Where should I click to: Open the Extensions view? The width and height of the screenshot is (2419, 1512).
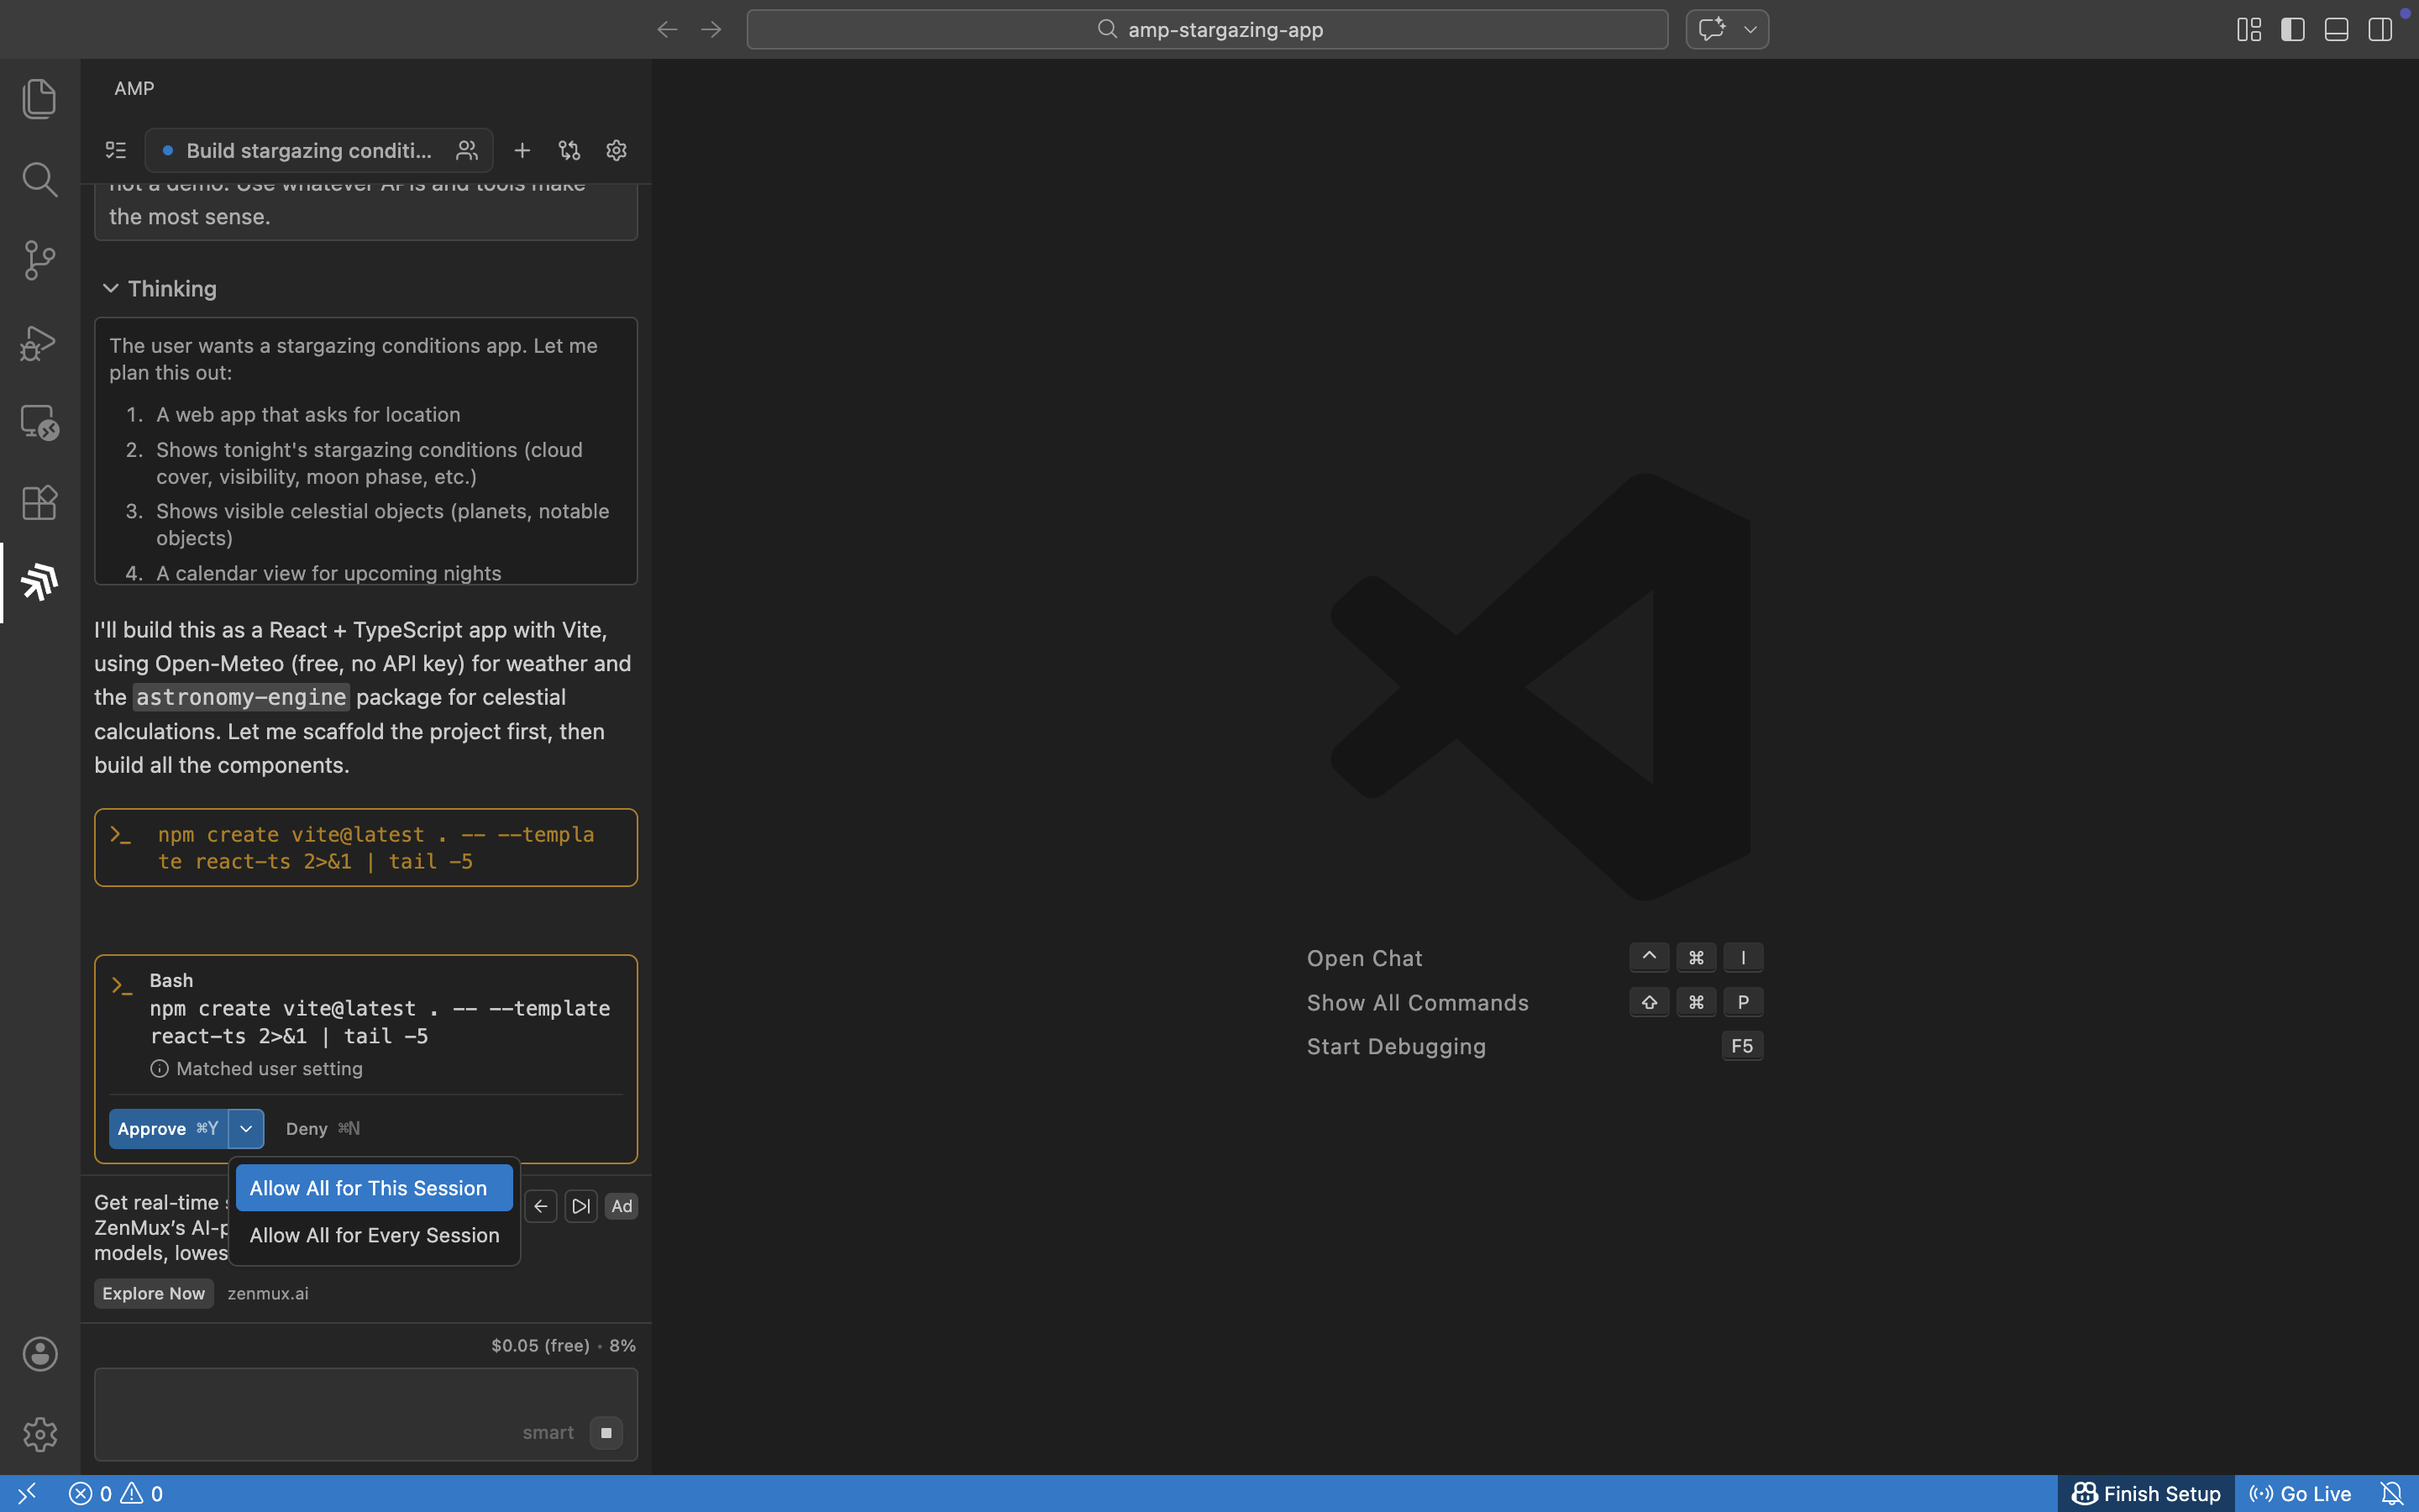39,502
